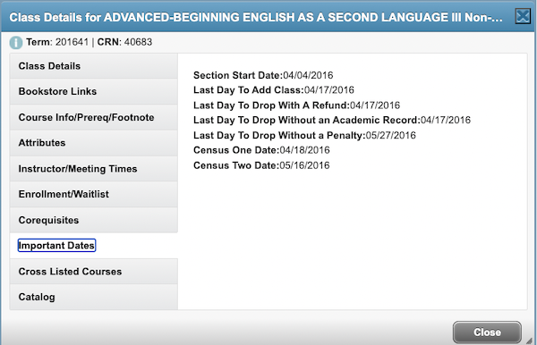Image resolution: width=537 pixels, height=345 pixels.
Task: Open the Enrollment/Waitlist tab
Action: [93, 194]
